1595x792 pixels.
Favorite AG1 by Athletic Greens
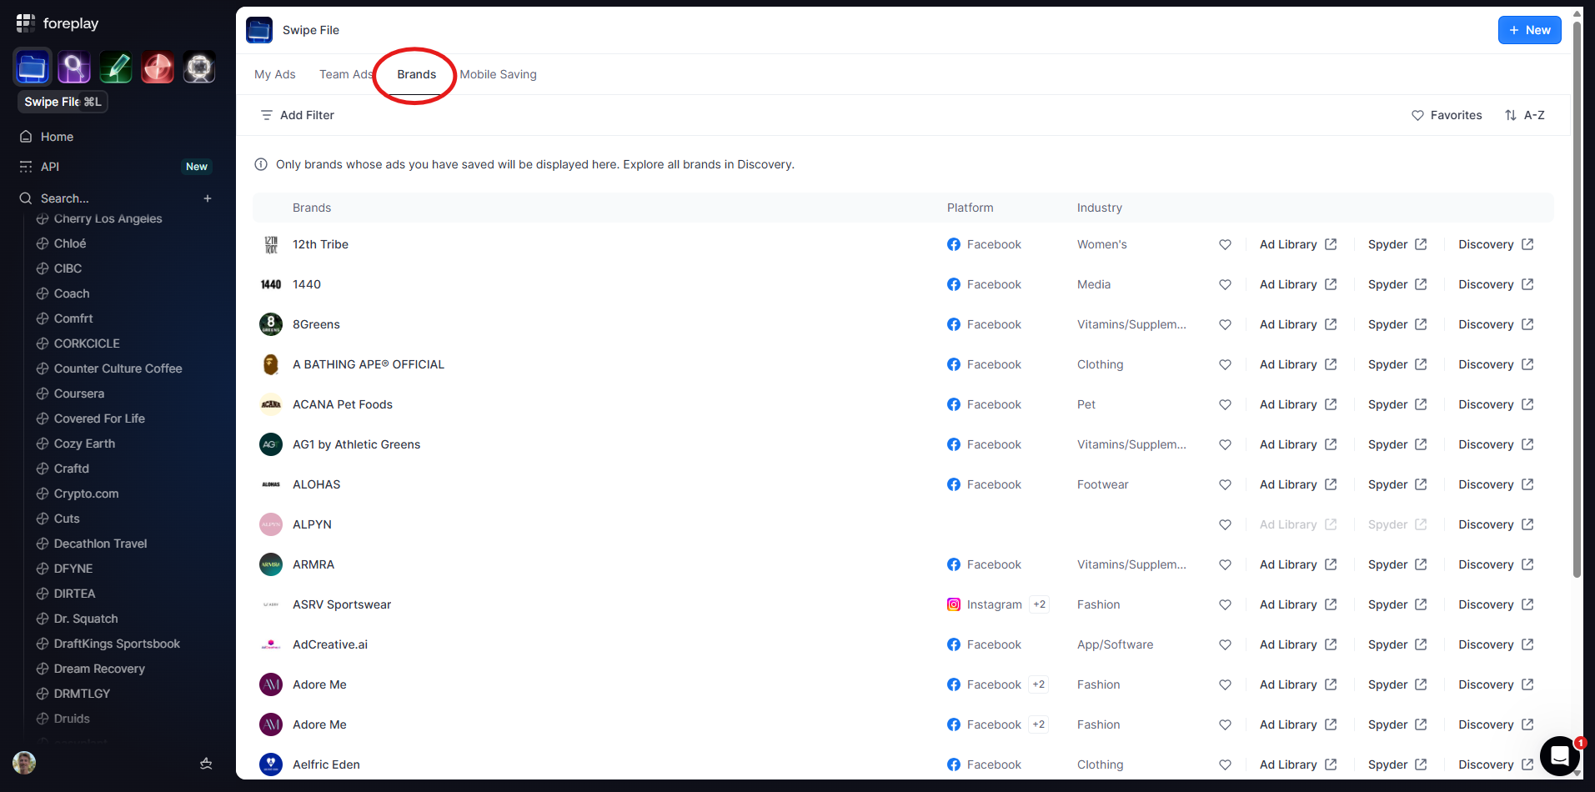coord(1225,444)
